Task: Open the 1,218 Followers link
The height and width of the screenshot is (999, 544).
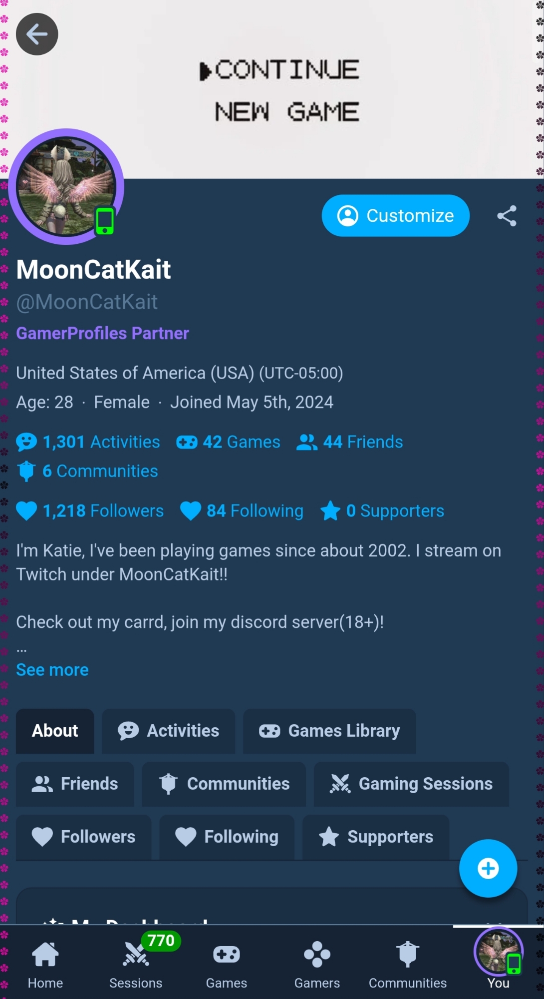Action: tap(90, 510)
